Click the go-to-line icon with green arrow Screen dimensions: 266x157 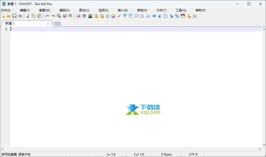[x=70, y=16]
